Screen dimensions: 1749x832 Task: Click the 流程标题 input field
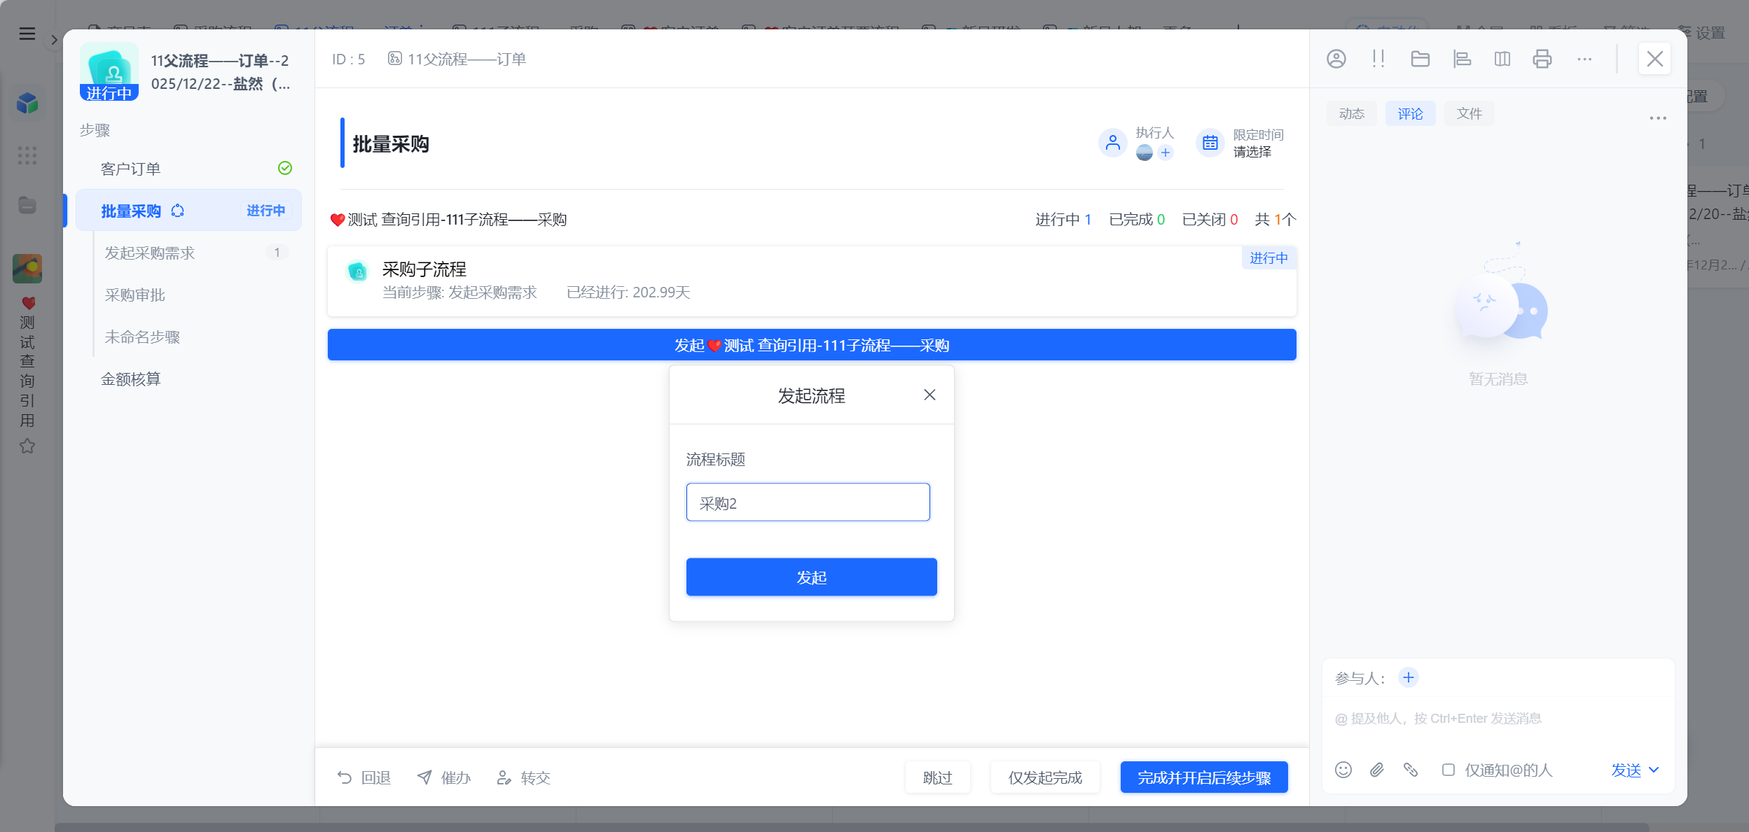pyautogui.click(x=808, y=502)
